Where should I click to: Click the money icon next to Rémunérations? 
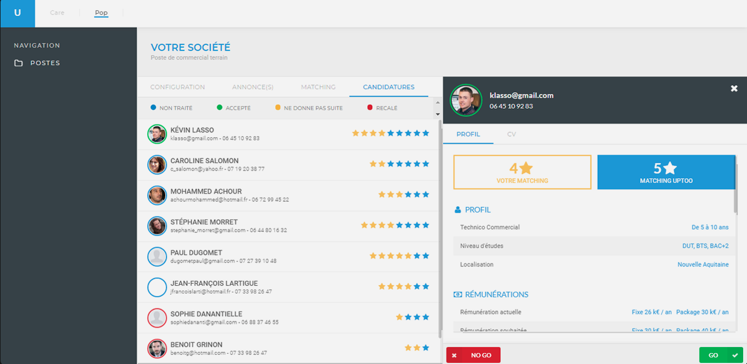[458, 295]
